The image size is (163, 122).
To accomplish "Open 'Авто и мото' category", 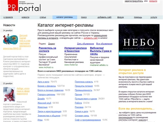I will coord(43,82).
